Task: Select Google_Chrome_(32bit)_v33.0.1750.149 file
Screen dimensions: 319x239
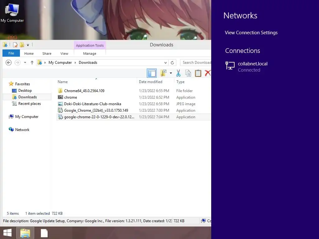Action: [96, 110]
